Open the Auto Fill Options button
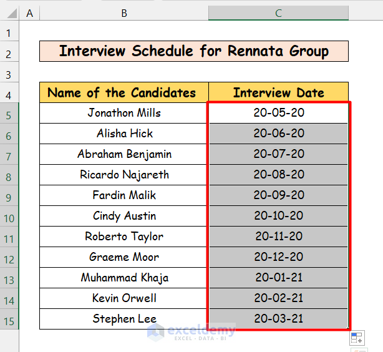 [356, 338]
